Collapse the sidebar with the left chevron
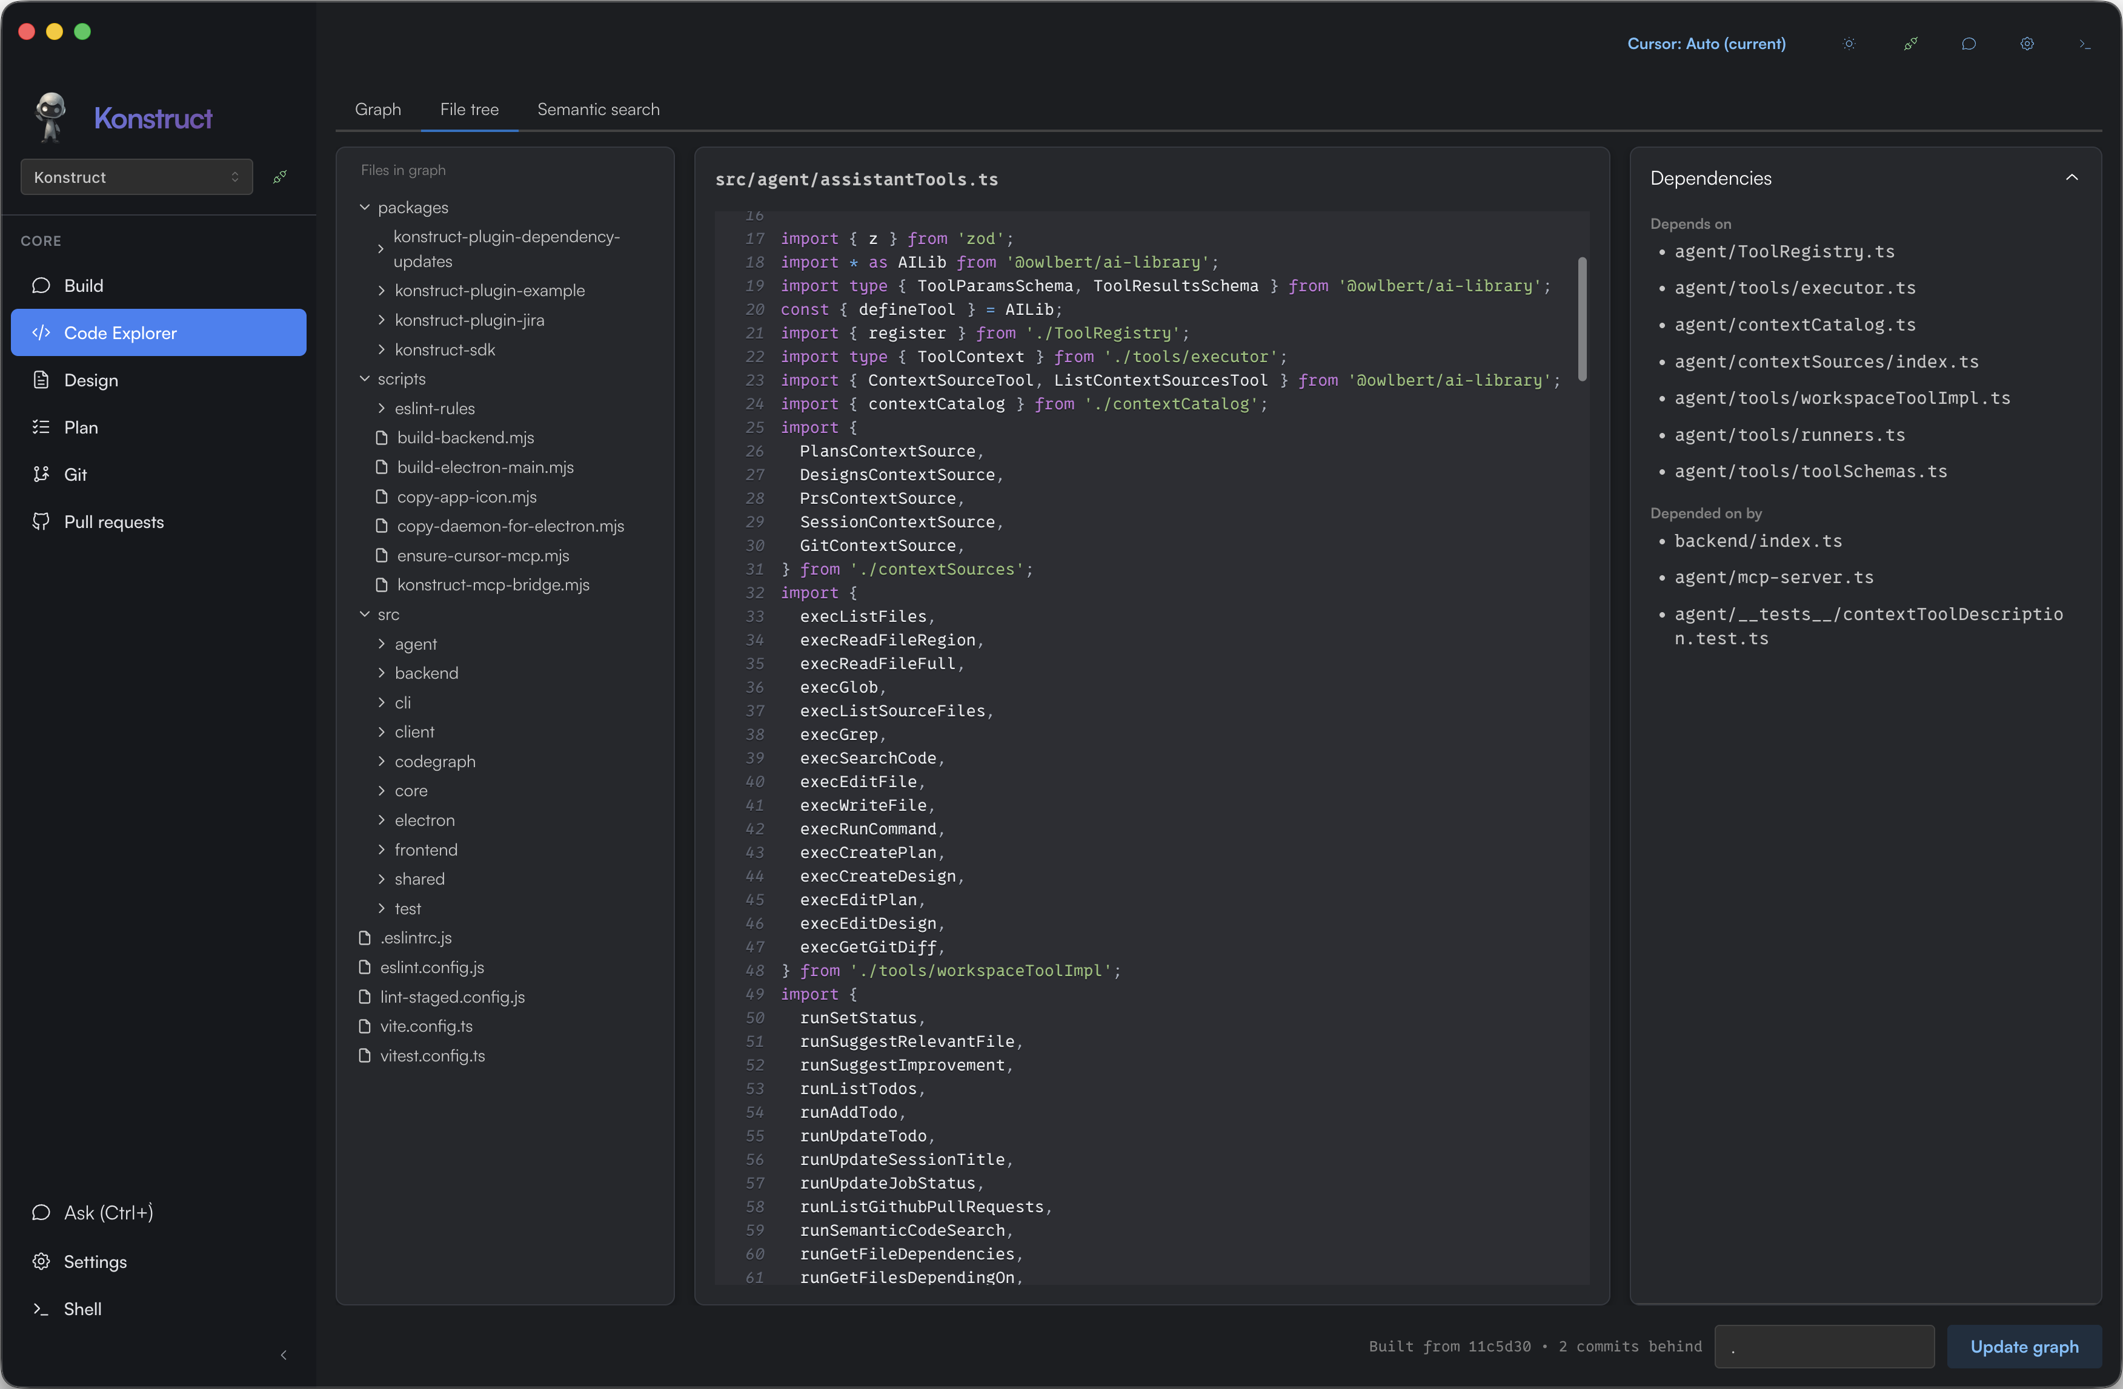 coord(284,1355)
